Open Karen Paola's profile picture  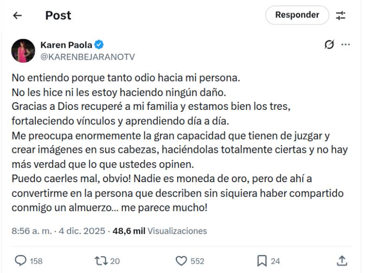click(x=23, y=51)
